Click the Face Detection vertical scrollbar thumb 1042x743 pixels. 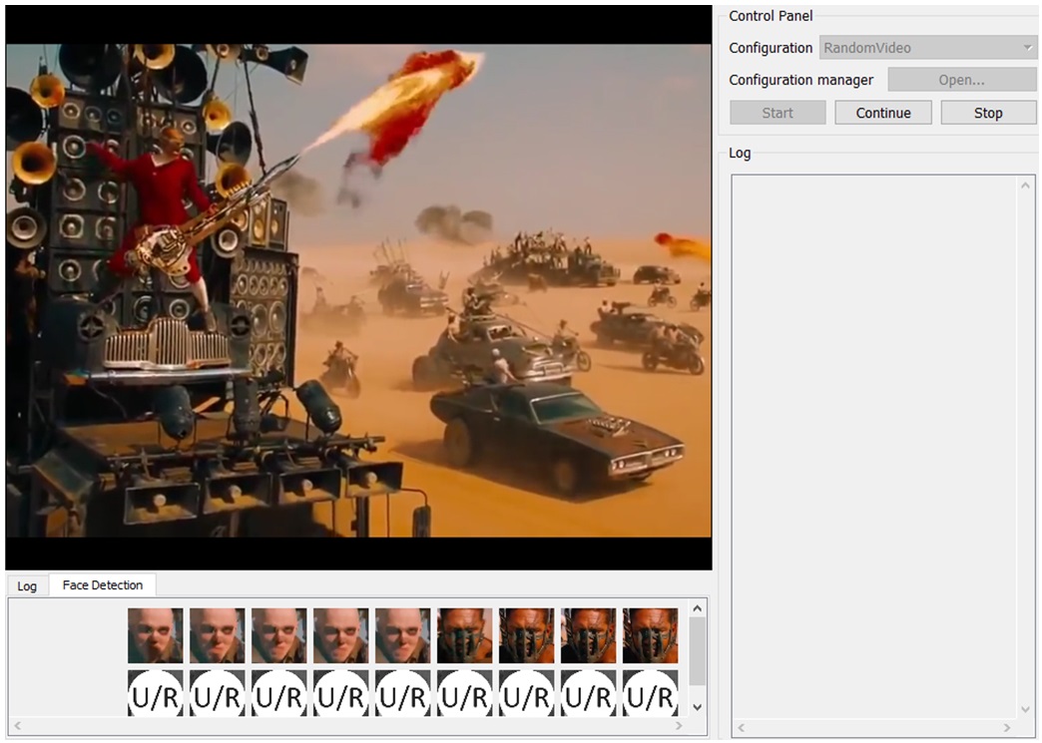pyautogui.click(x=697, y=651)
